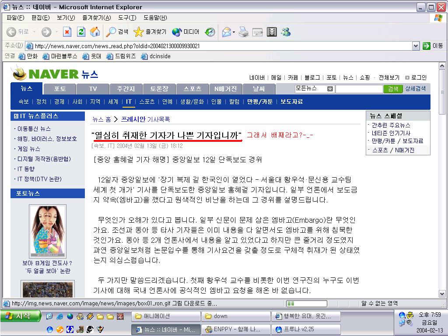Click the Print toolbar icon

(x=244, y=32)
